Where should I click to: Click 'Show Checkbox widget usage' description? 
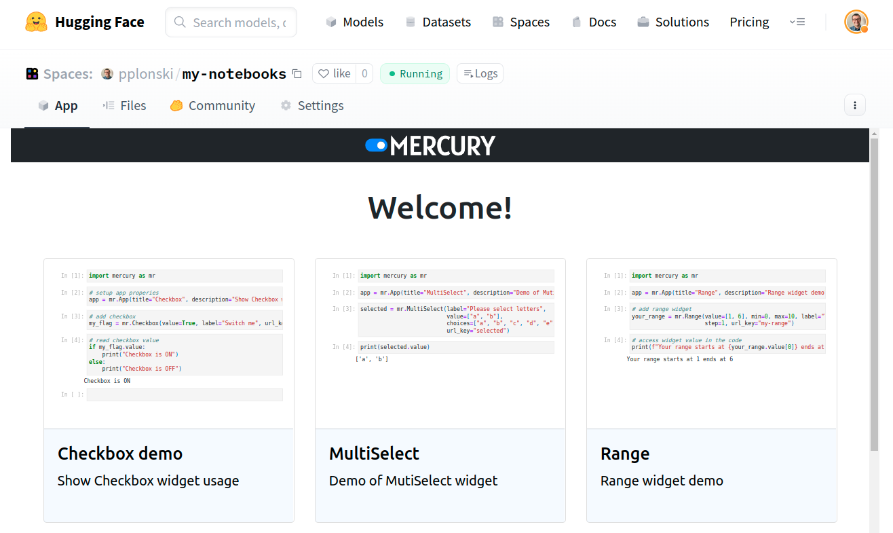[x=149, y=481]
